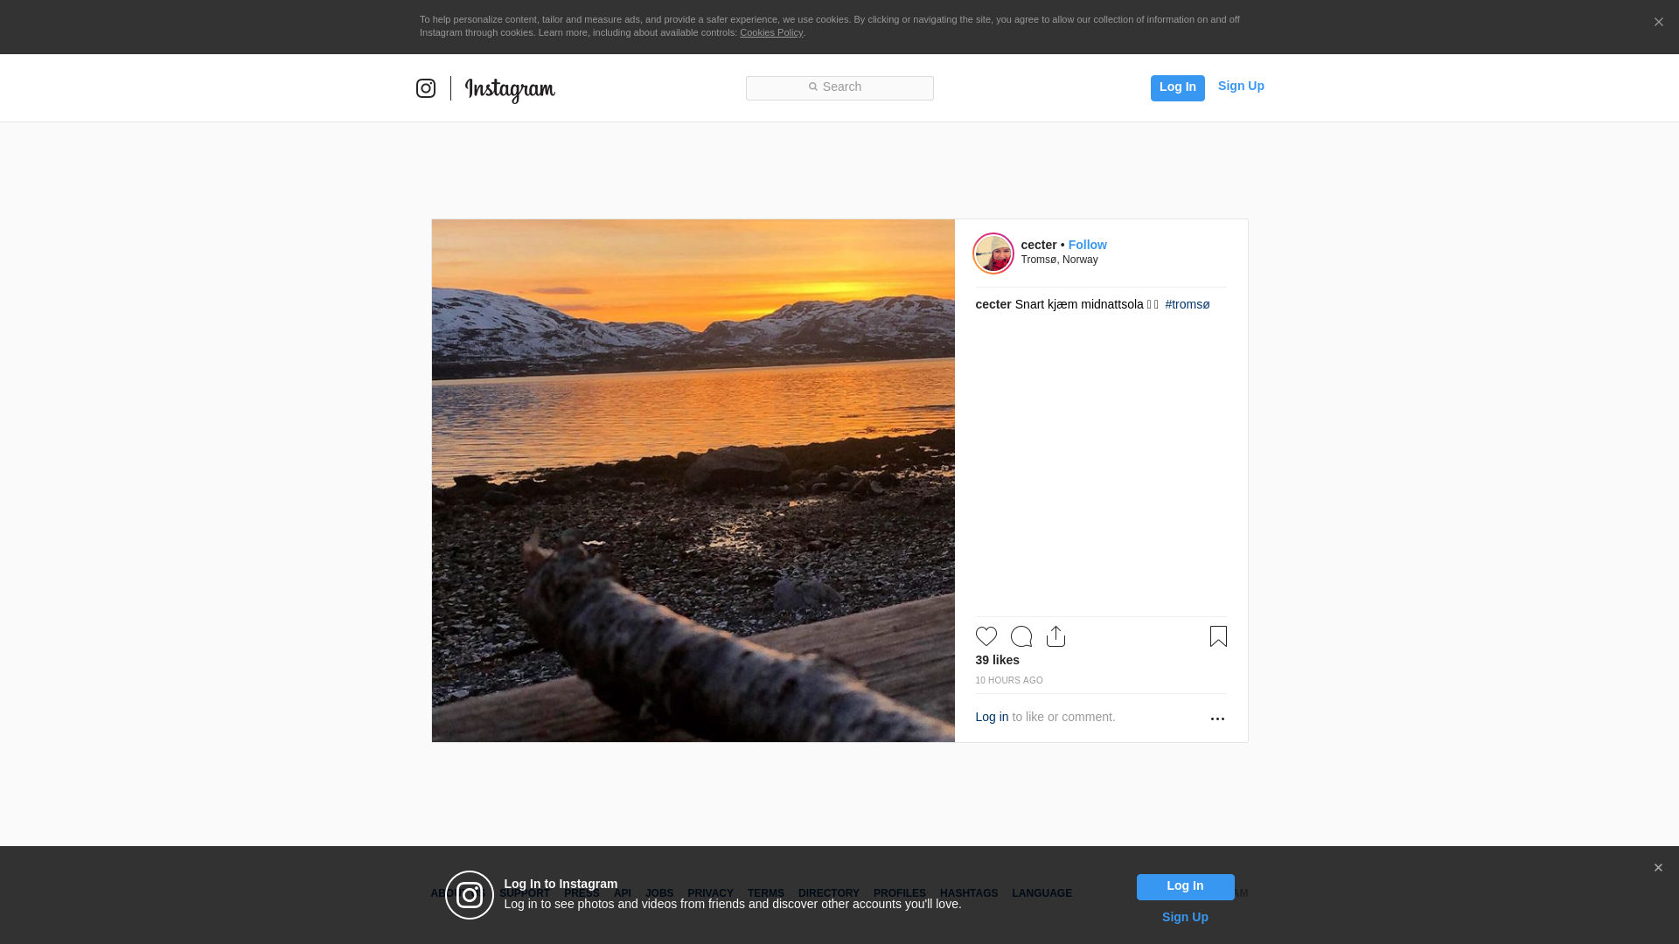Click the blue Log In header button

click(x=1177, y=87)
